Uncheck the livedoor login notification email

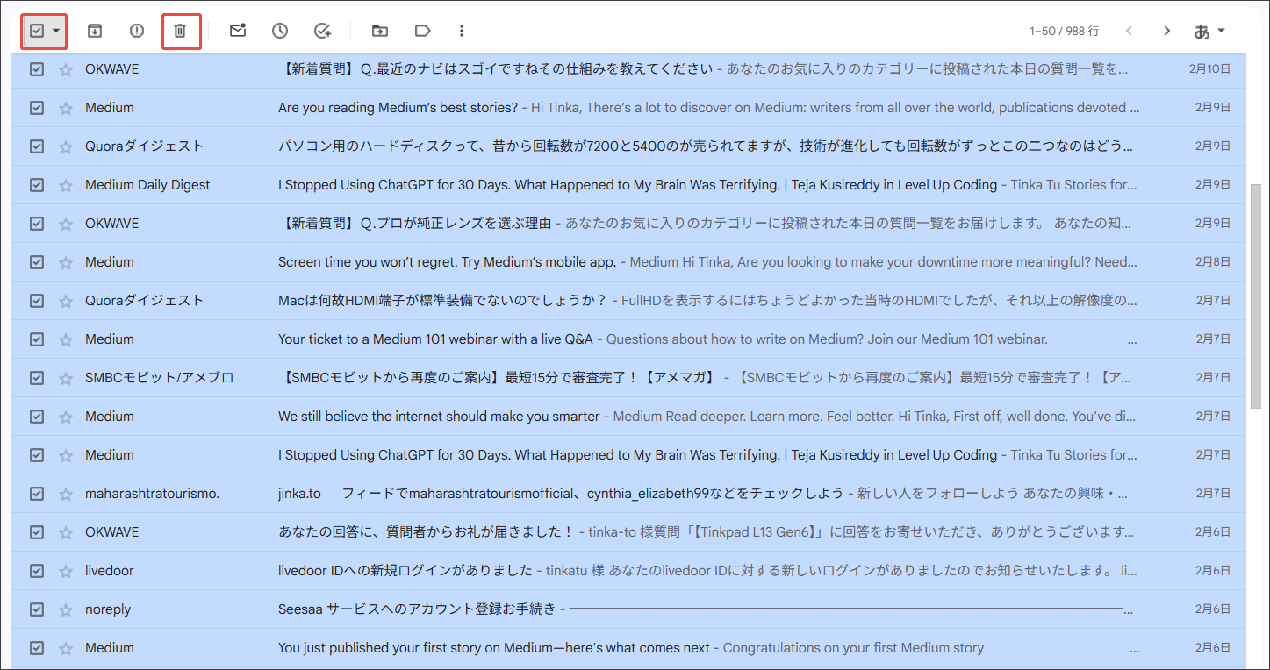(37, 570)
